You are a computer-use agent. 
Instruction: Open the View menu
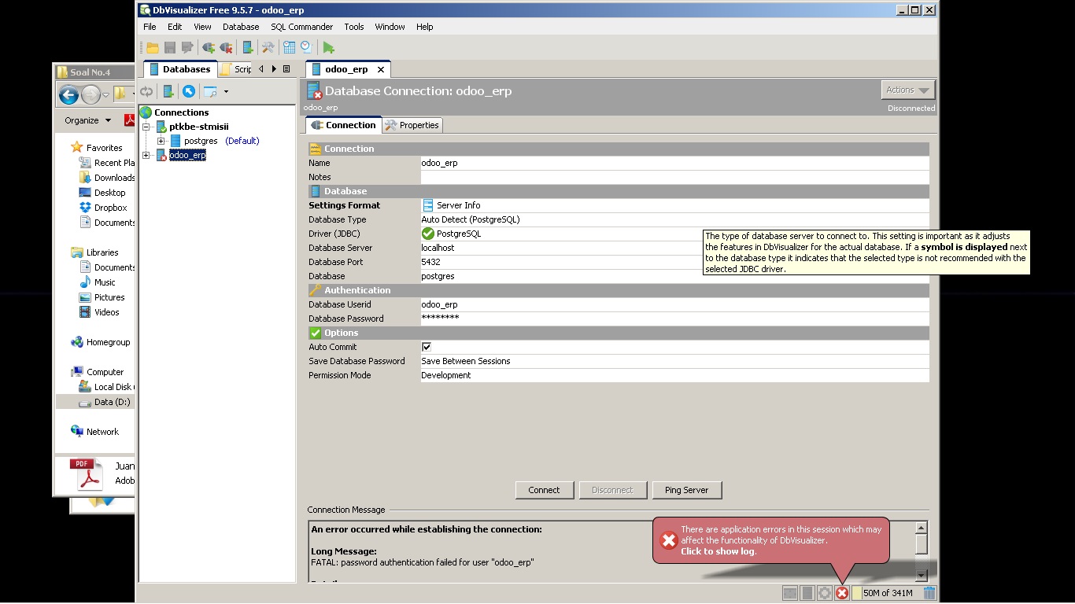click(202, 27)
